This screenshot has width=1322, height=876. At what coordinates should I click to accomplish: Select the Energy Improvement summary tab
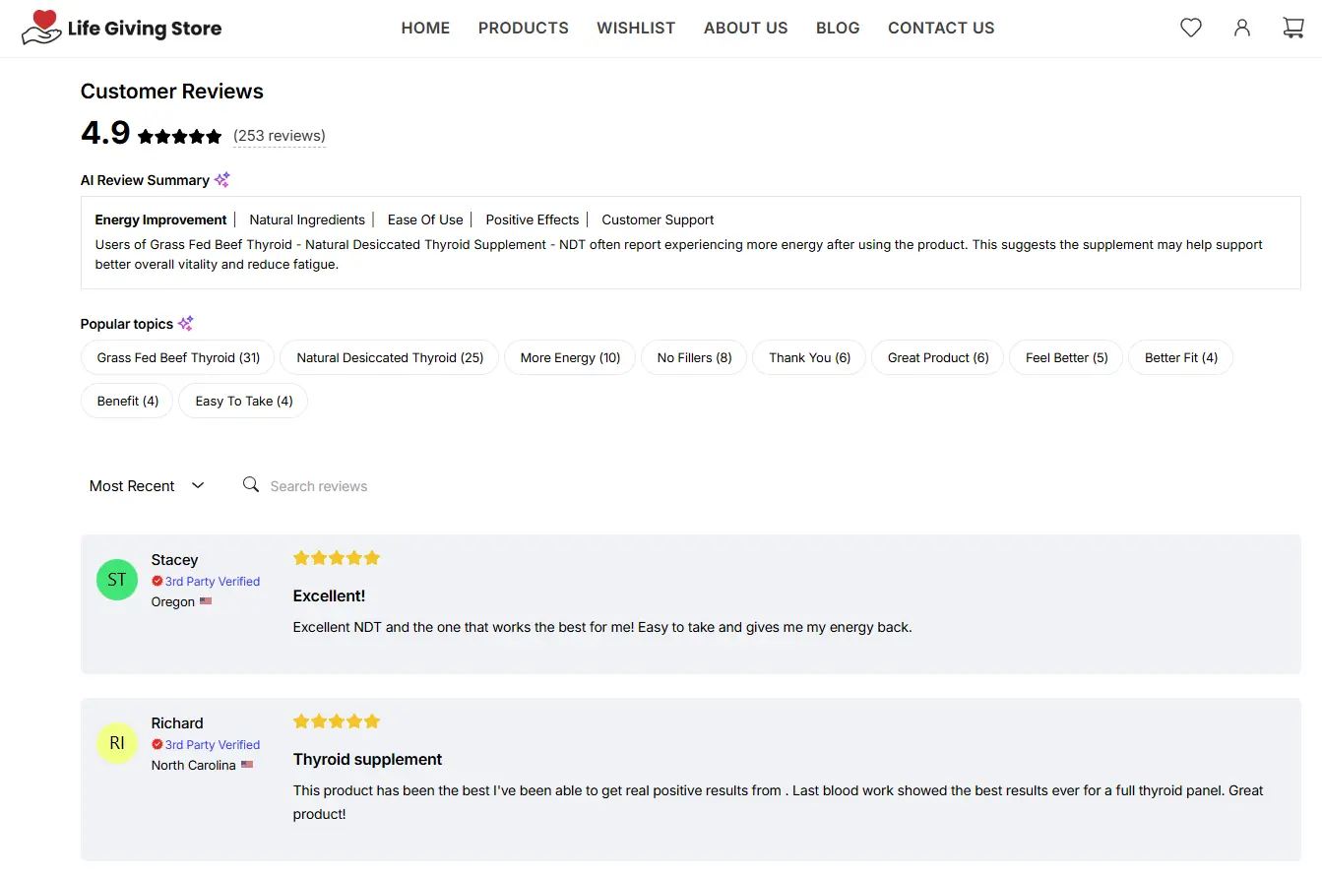[160, 219]
